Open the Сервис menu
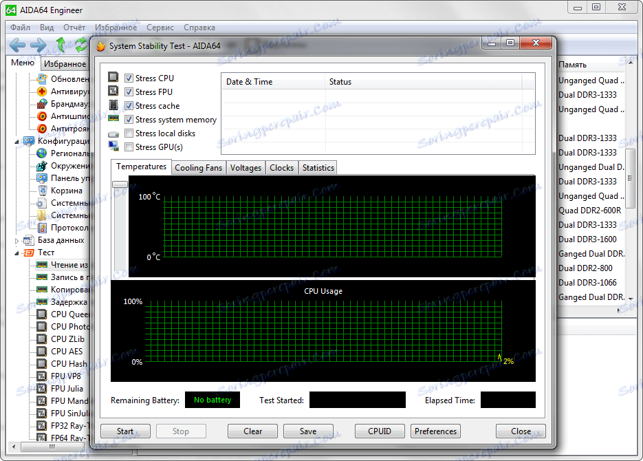This screenshot has width=643, height=461. tap(160, 28)
